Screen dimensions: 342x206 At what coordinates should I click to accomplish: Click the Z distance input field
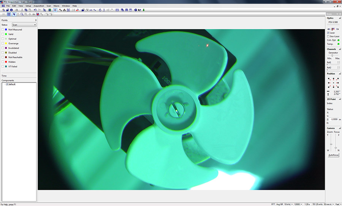[334, 119]
